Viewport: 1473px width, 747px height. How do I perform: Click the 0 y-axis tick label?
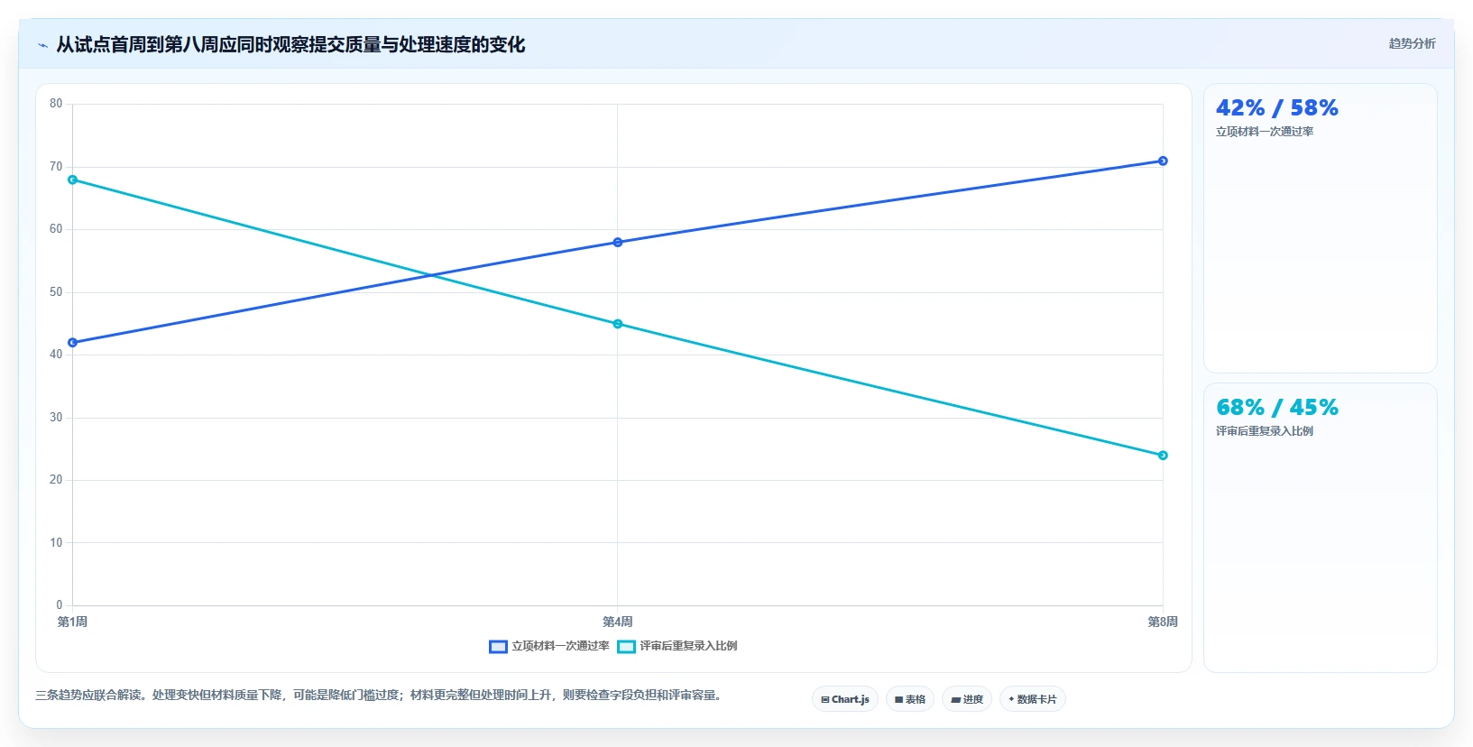60,605
